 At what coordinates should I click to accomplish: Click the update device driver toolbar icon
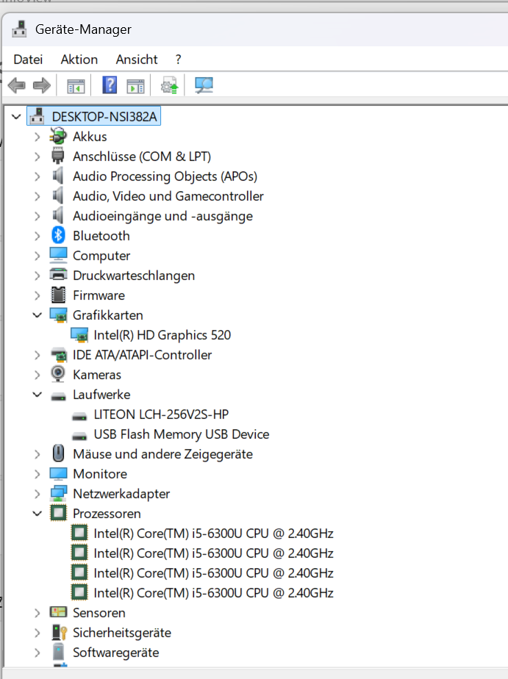tap(169, 85)
